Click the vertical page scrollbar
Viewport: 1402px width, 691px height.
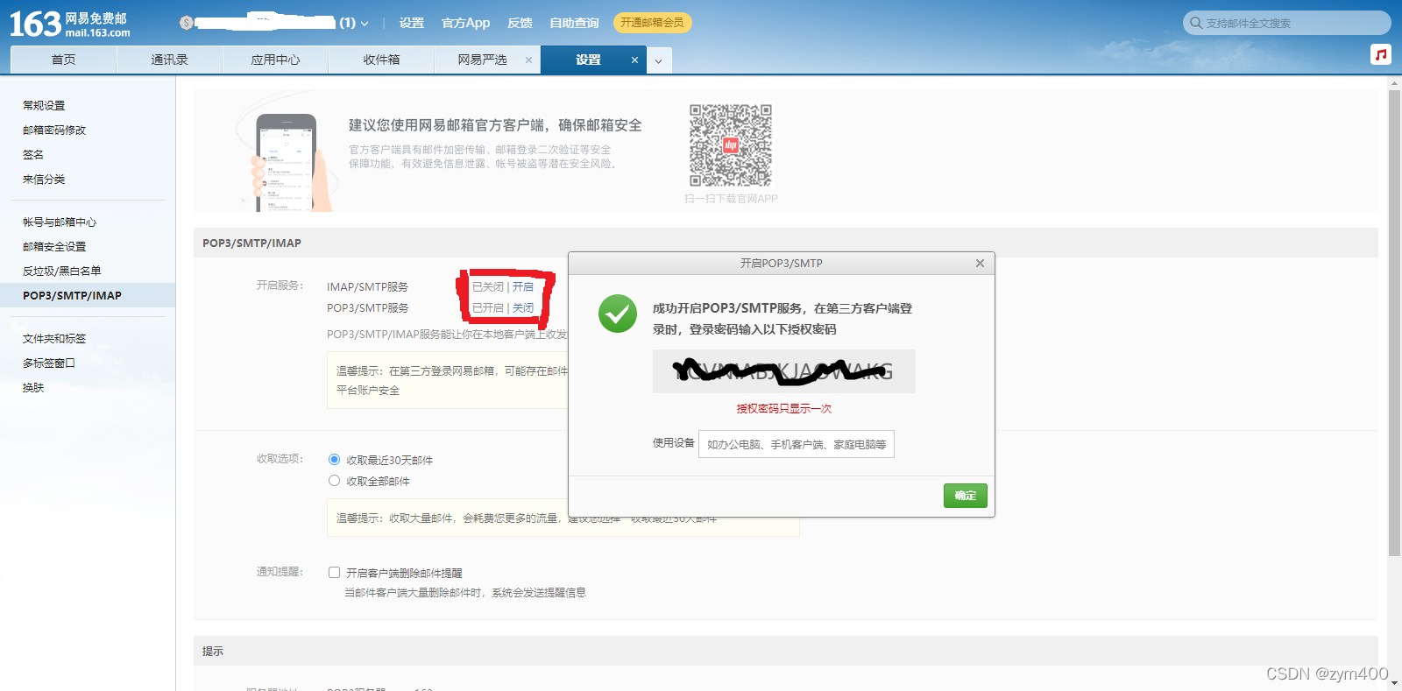[x=1394, y=322]
